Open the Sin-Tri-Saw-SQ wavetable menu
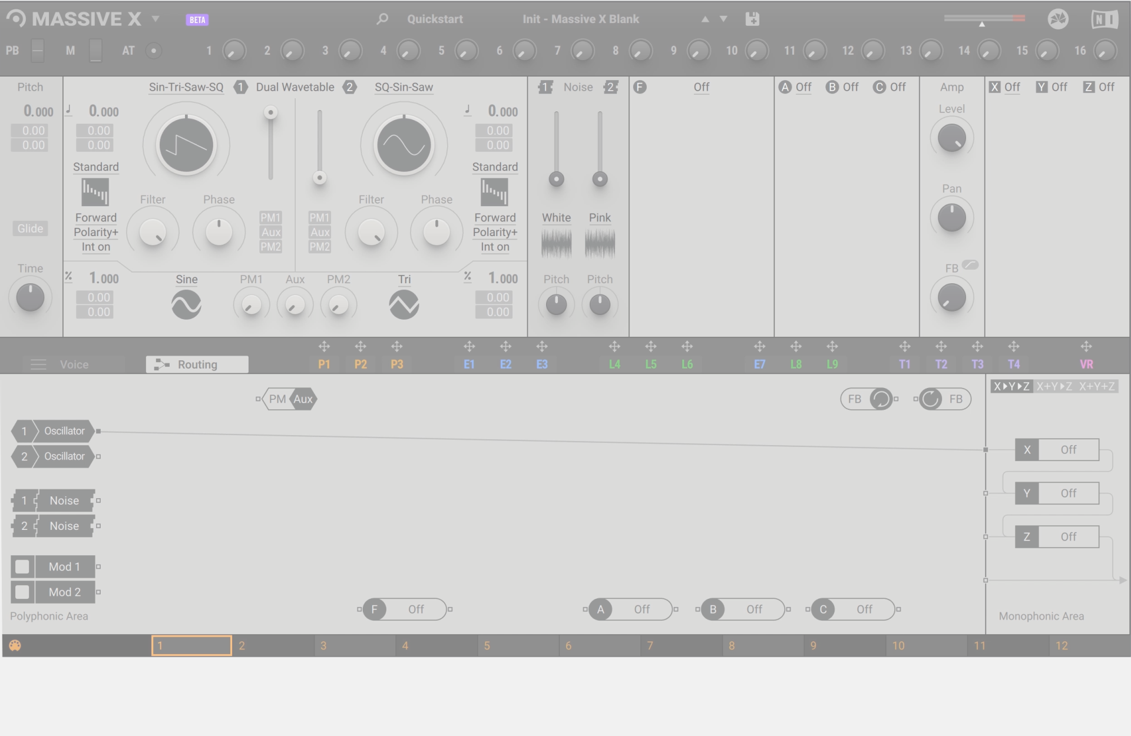This screenshot has width=1131, height=736. coord(186,87)
